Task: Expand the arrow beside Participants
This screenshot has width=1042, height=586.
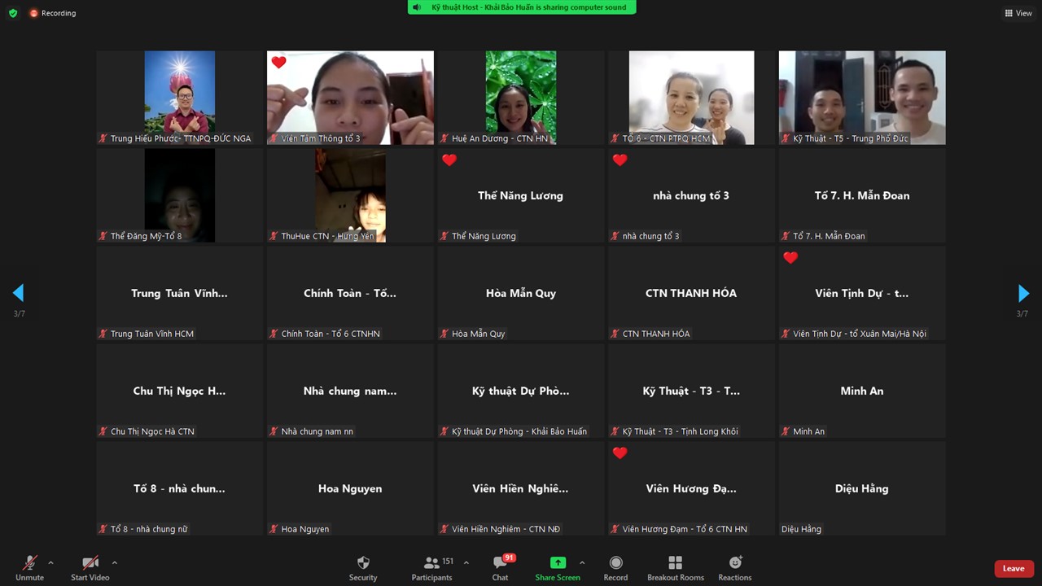Action: point(466,562)
